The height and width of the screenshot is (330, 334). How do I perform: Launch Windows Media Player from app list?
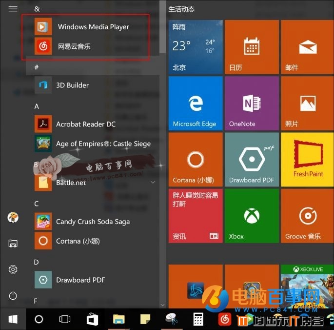pos(93,27)
